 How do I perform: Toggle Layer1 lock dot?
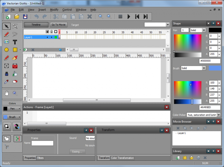[52, 37]
